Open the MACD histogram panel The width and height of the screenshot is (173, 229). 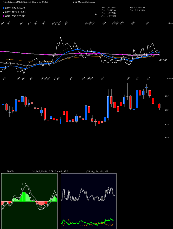click(29, 201)
